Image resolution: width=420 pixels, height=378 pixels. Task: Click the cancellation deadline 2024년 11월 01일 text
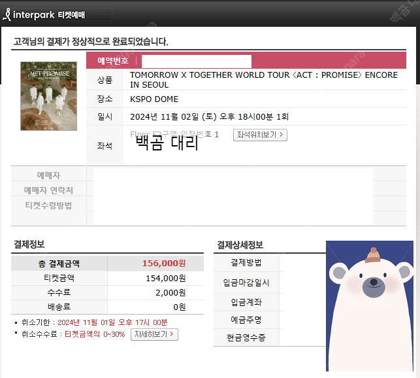[x=113, y=322]
